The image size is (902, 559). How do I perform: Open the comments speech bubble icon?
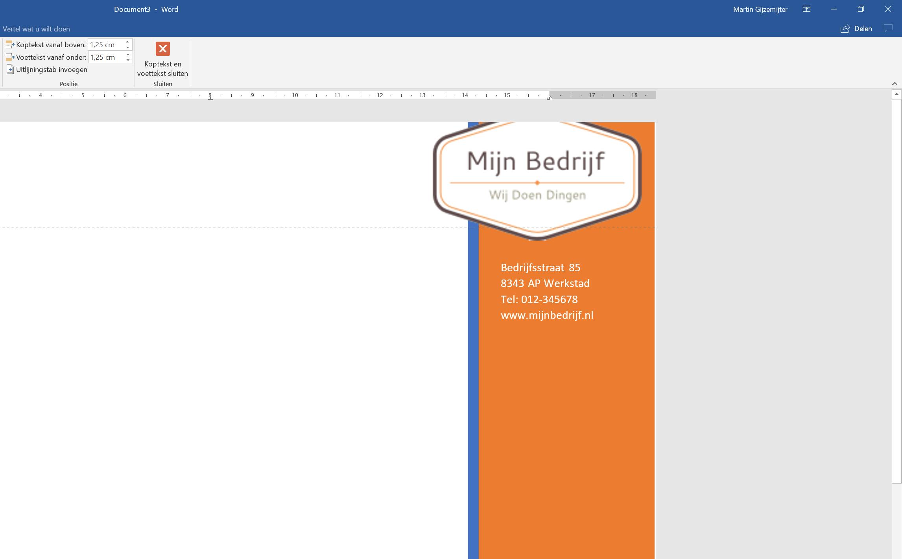click(x=888, y=28)
